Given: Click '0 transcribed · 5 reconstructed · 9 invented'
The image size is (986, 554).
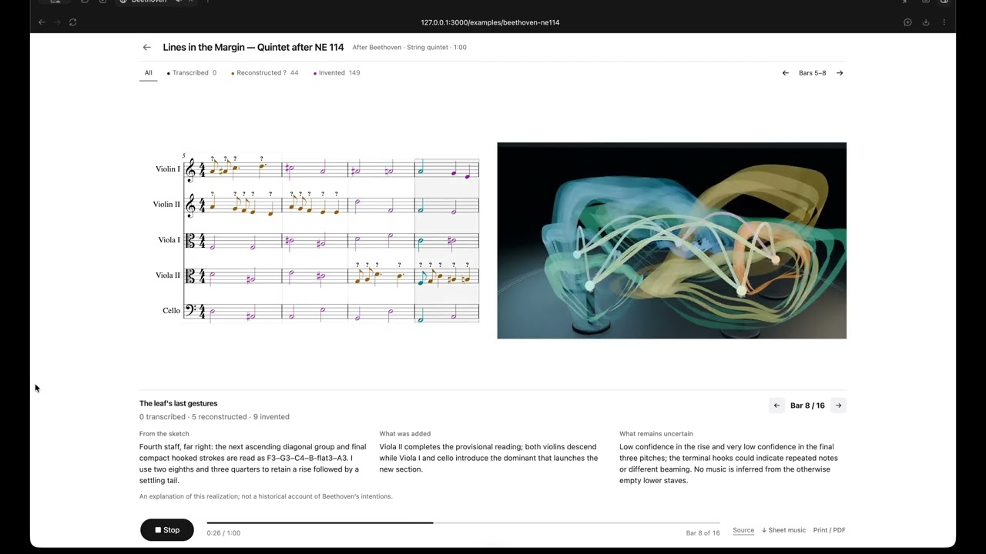Looking at the screenshot, I should pos(214,417).
